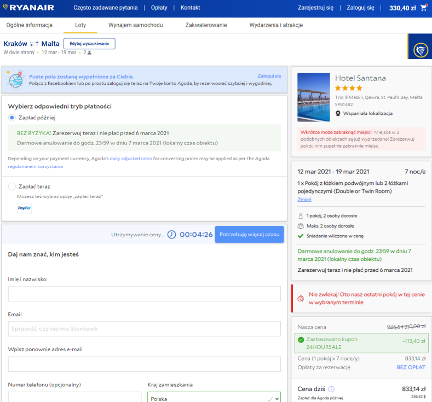
Task: Click the Zaloguj się link in banner
Action: pos(269,76)
